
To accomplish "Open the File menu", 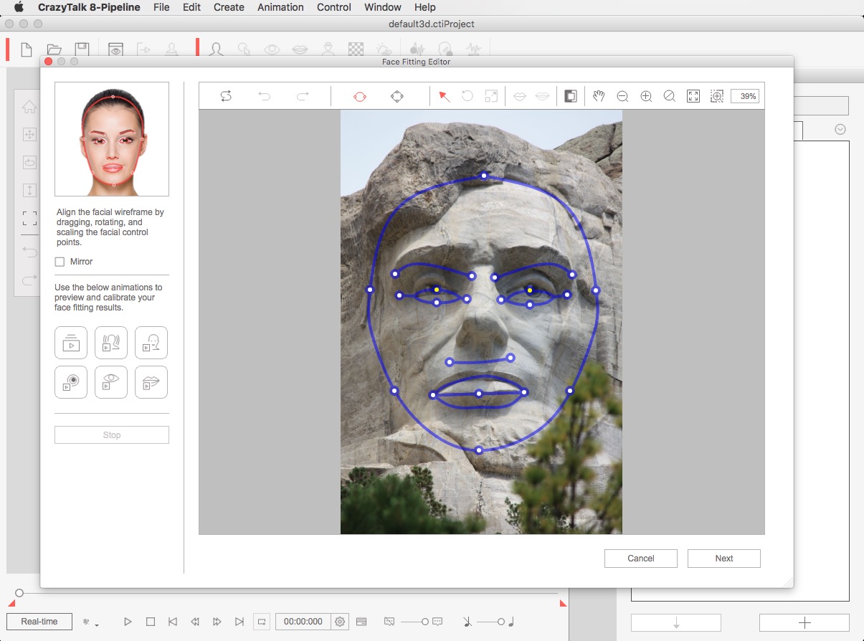I will tap(161, 7).
